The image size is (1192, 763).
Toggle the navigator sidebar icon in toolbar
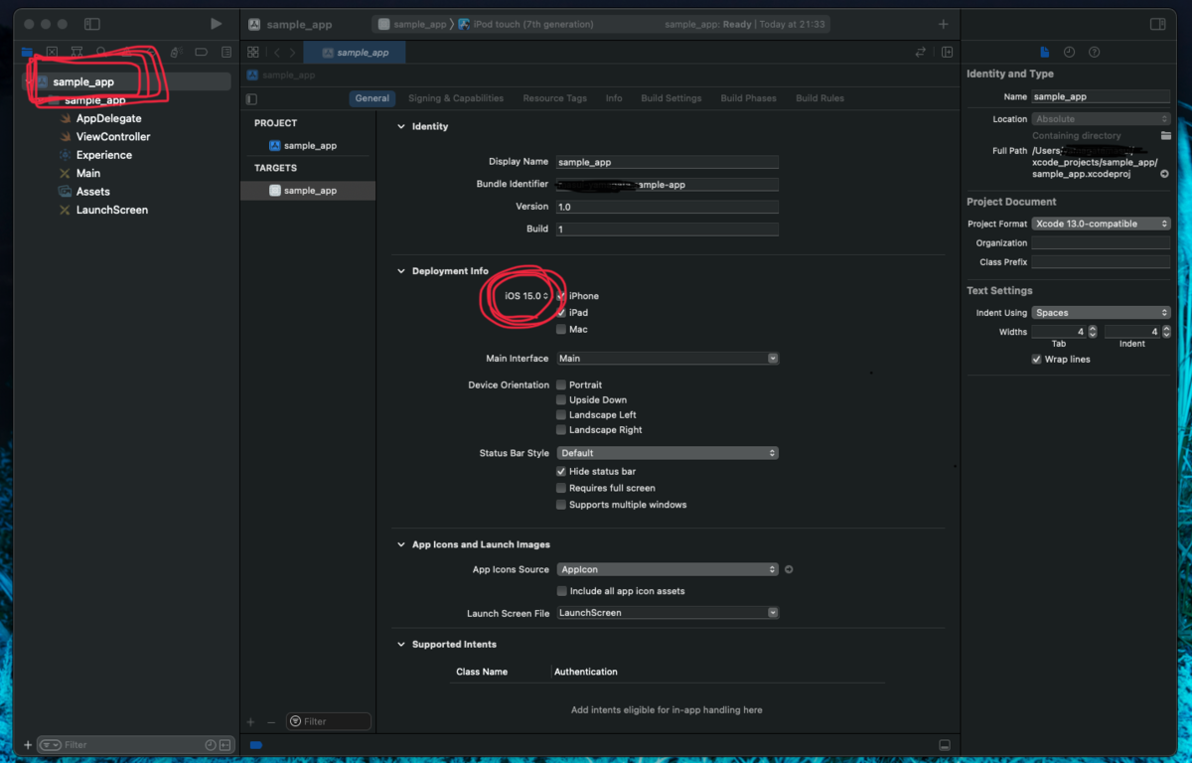tap(92, 24)
